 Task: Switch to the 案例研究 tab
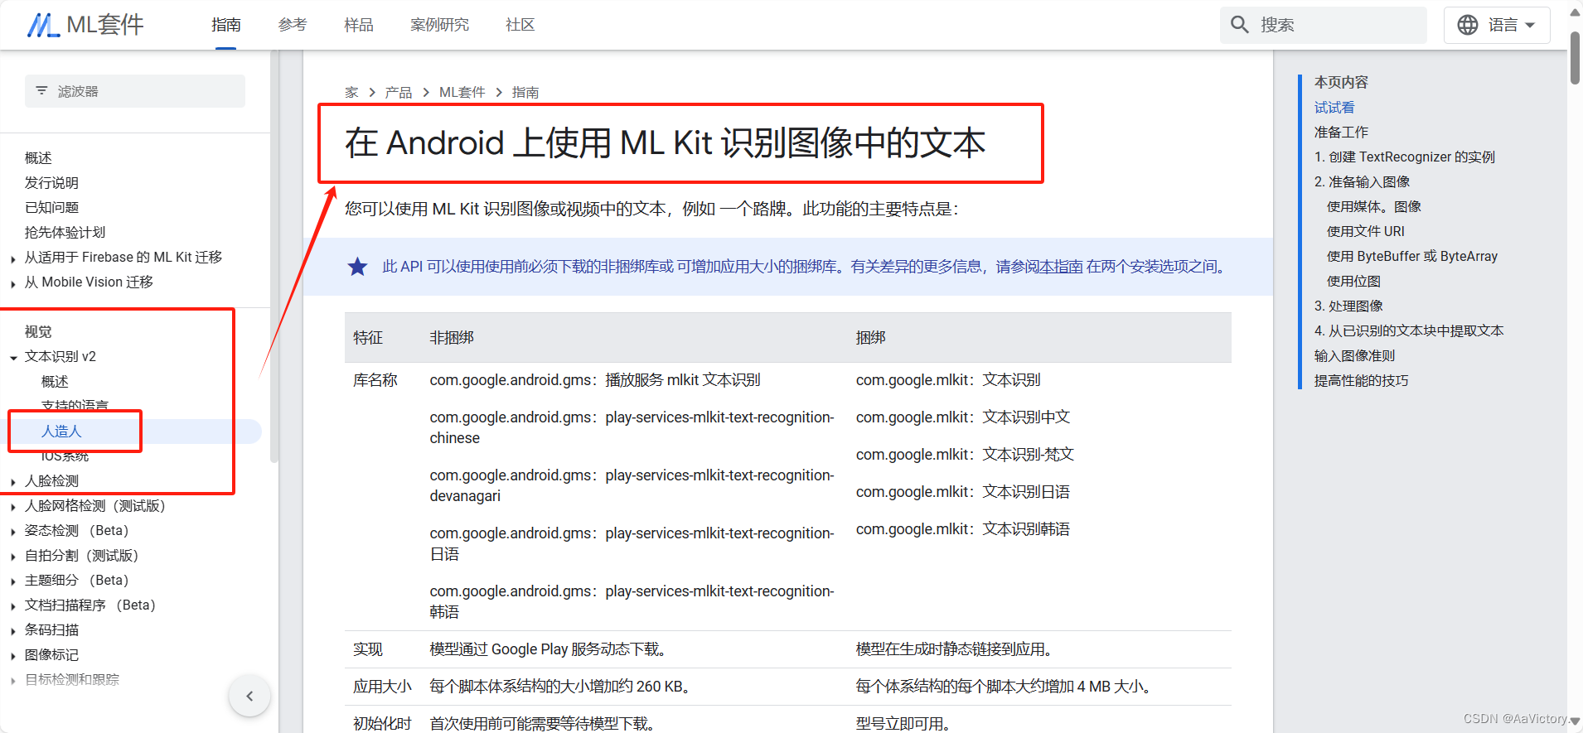(440, 25)
